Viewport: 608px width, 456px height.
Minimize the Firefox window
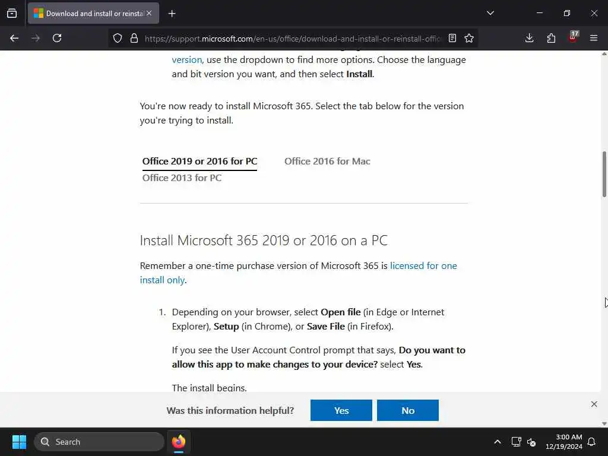click(539, 13)
